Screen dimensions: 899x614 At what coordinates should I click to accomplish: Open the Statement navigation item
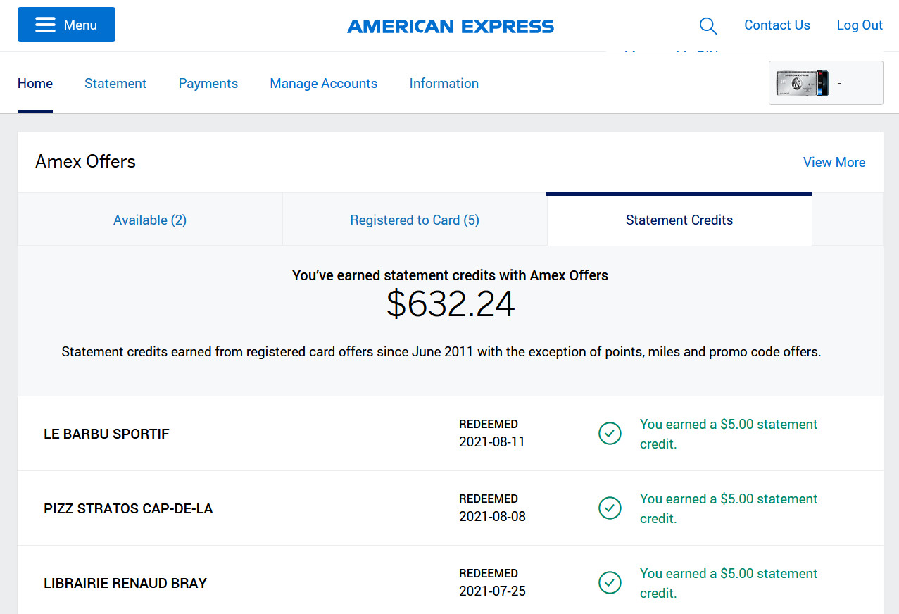tap(115, 83)
